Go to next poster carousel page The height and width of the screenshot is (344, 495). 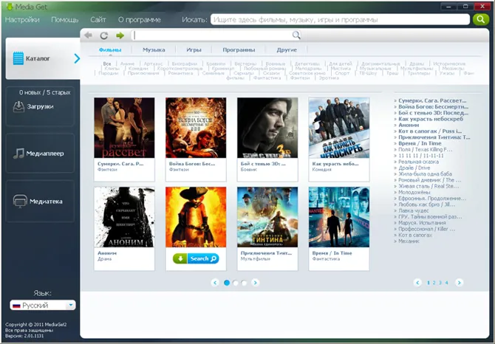click(255, 283)
